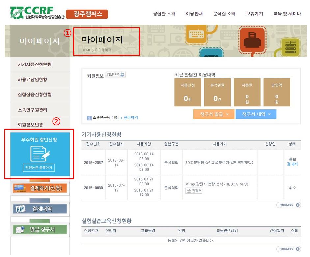This screenshot has height=257, width=310.
Task: Click HOME in breadcrumb
Action: coord(86,50)
